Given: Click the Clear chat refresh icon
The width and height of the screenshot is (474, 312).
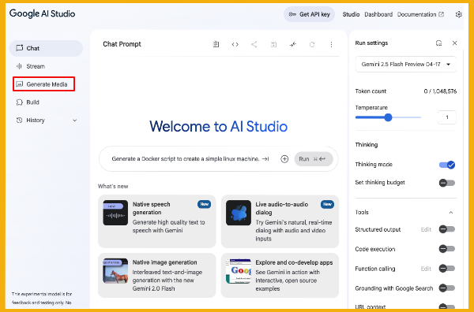Looking at the screenshot, I should click(x=312, y=44).
